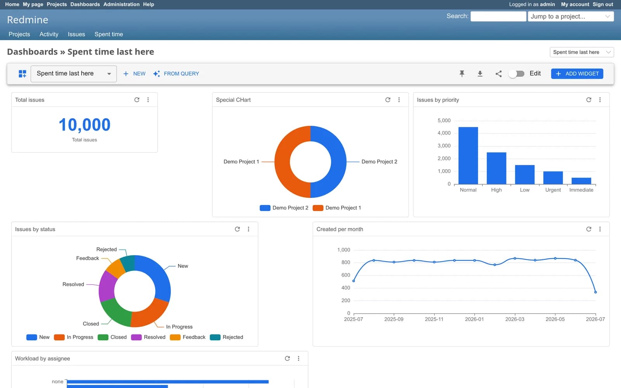Open the Spent time last here dashboard selector
The width and height of the screenshot is (621, 388).
tap(74, 74)
